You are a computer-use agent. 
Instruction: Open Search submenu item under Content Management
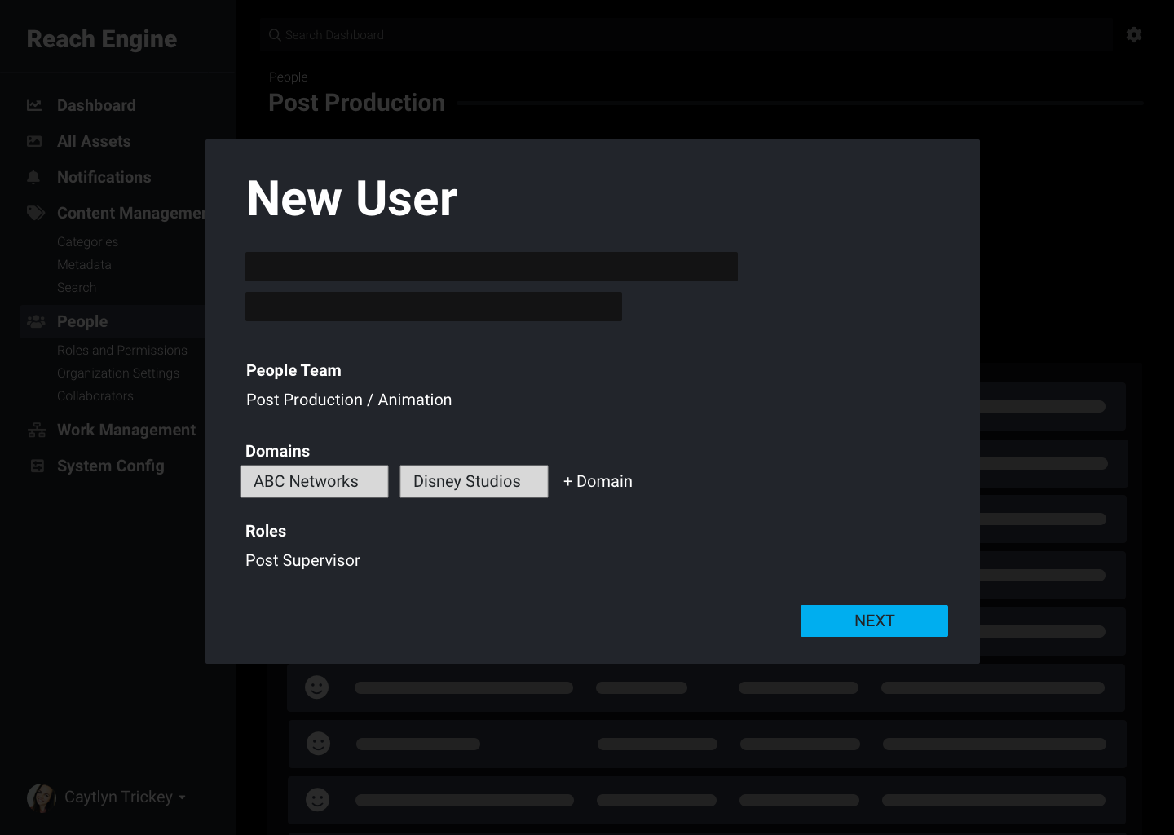pos(77,288)
